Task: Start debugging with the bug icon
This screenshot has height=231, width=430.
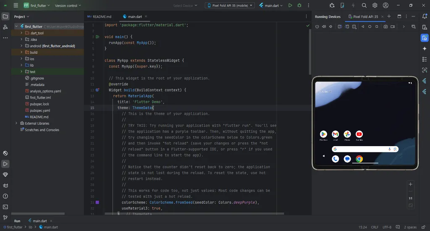Action: coord(299,5)
